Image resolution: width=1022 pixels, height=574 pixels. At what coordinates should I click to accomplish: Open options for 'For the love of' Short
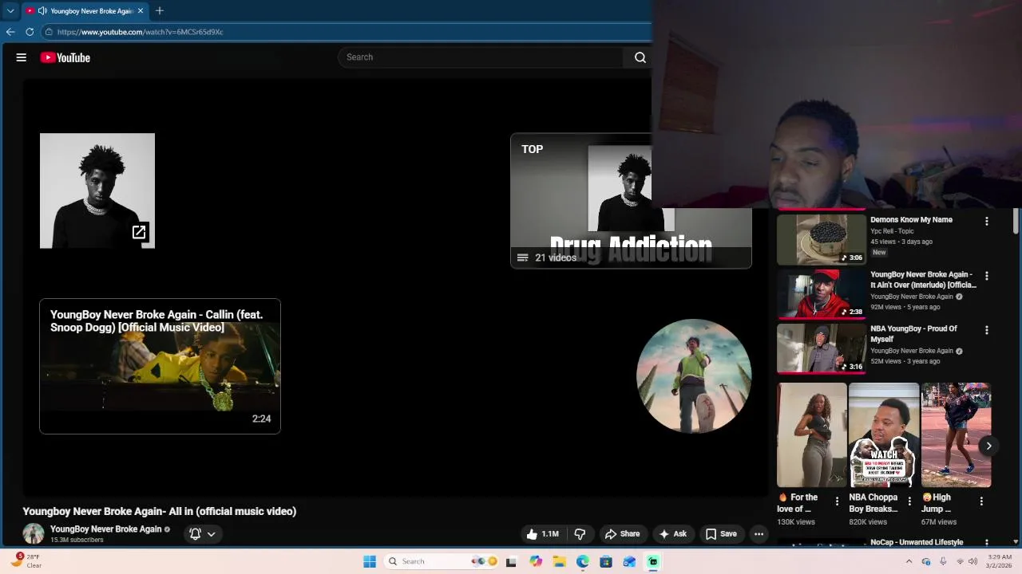[x=837, y=501]
